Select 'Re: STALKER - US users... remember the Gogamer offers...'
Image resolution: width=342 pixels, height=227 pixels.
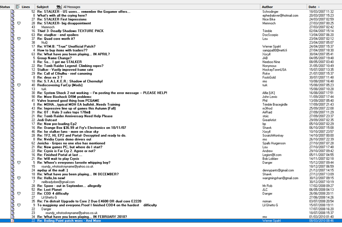click(x=84, y=12)
